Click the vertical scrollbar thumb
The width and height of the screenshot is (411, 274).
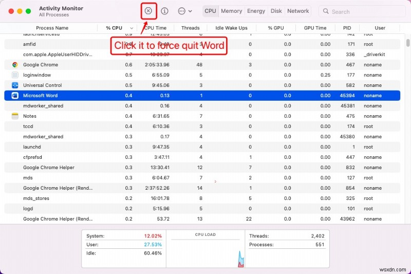(x=408, y=43)
